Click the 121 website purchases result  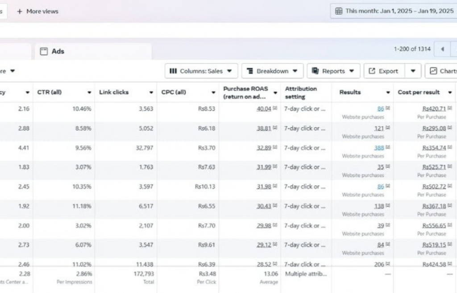tap(379, 128)
